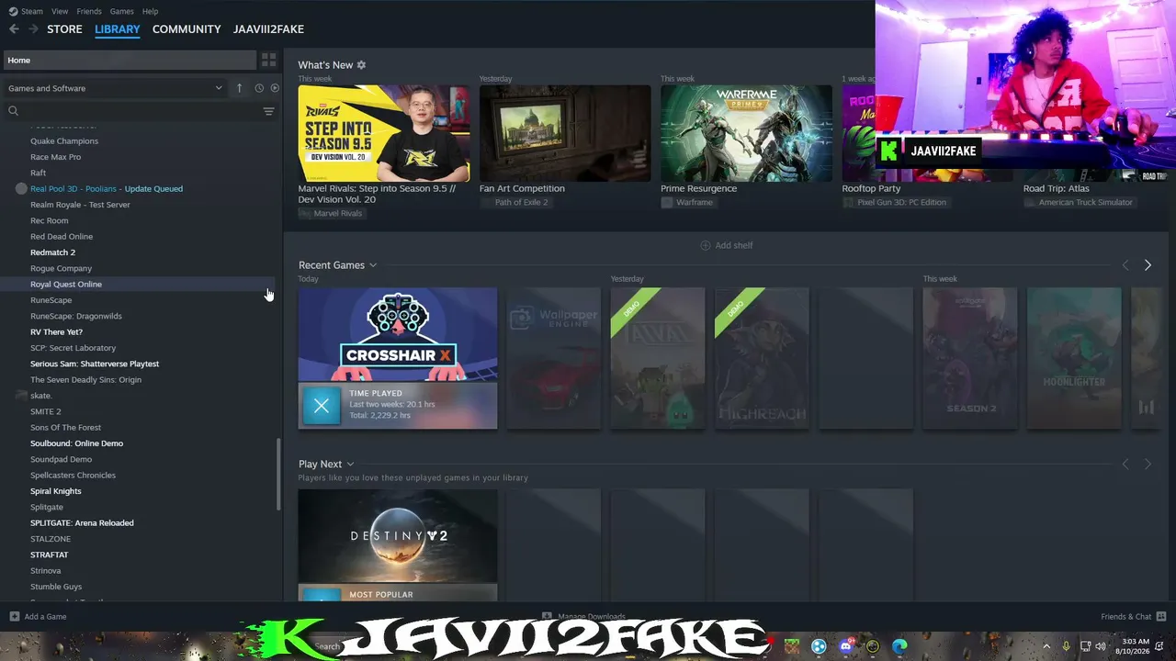Click the microphone tray icon
Screen dimensions: 1176x661
pos(1066,646)
